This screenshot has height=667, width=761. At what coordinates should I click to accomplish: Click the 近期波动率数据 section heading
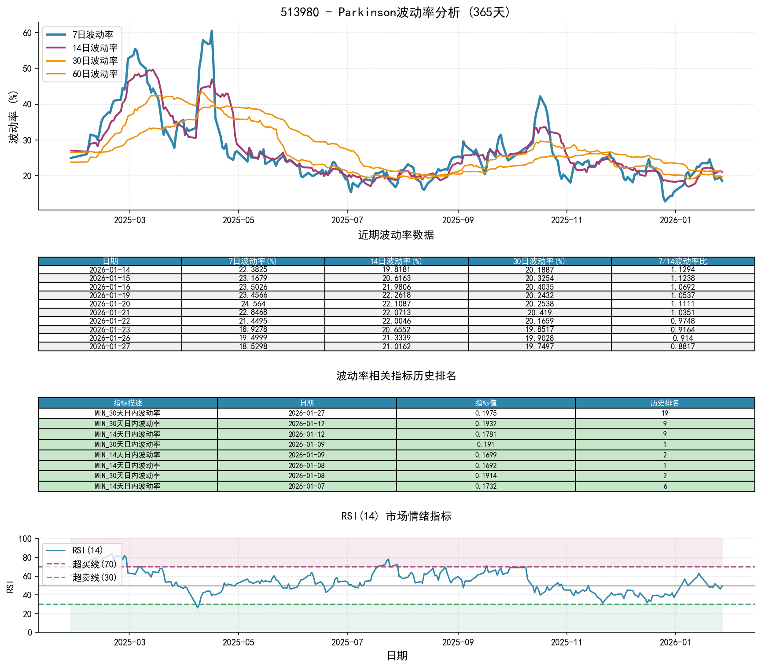[396, 235]
